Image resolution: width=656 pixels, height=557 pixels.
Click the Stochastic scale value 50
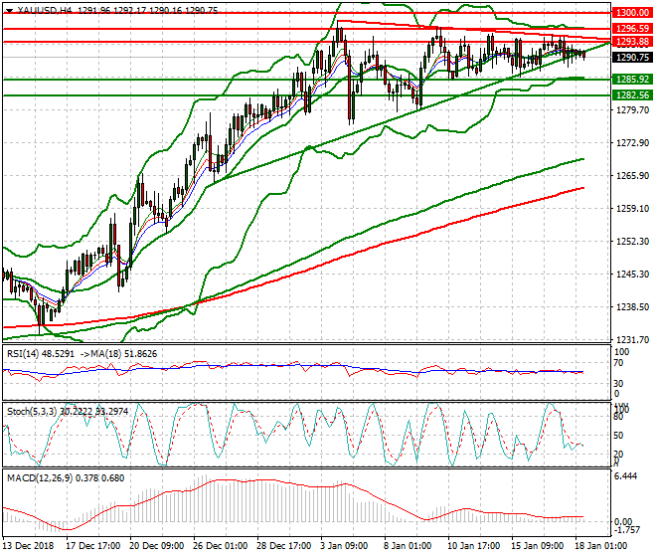point(619,436)
